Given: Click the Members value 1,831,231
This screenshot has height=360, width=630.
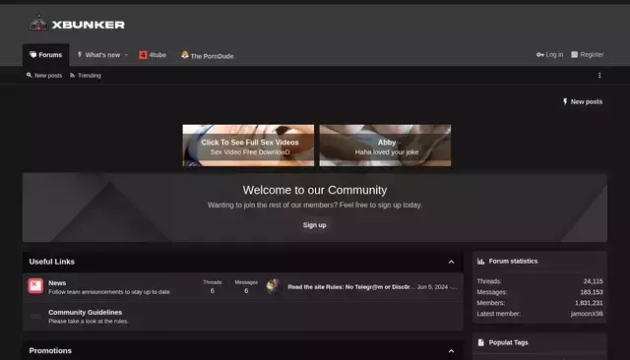Looking at the screenshot, I should pyautogui.click(x=589, y=303).
